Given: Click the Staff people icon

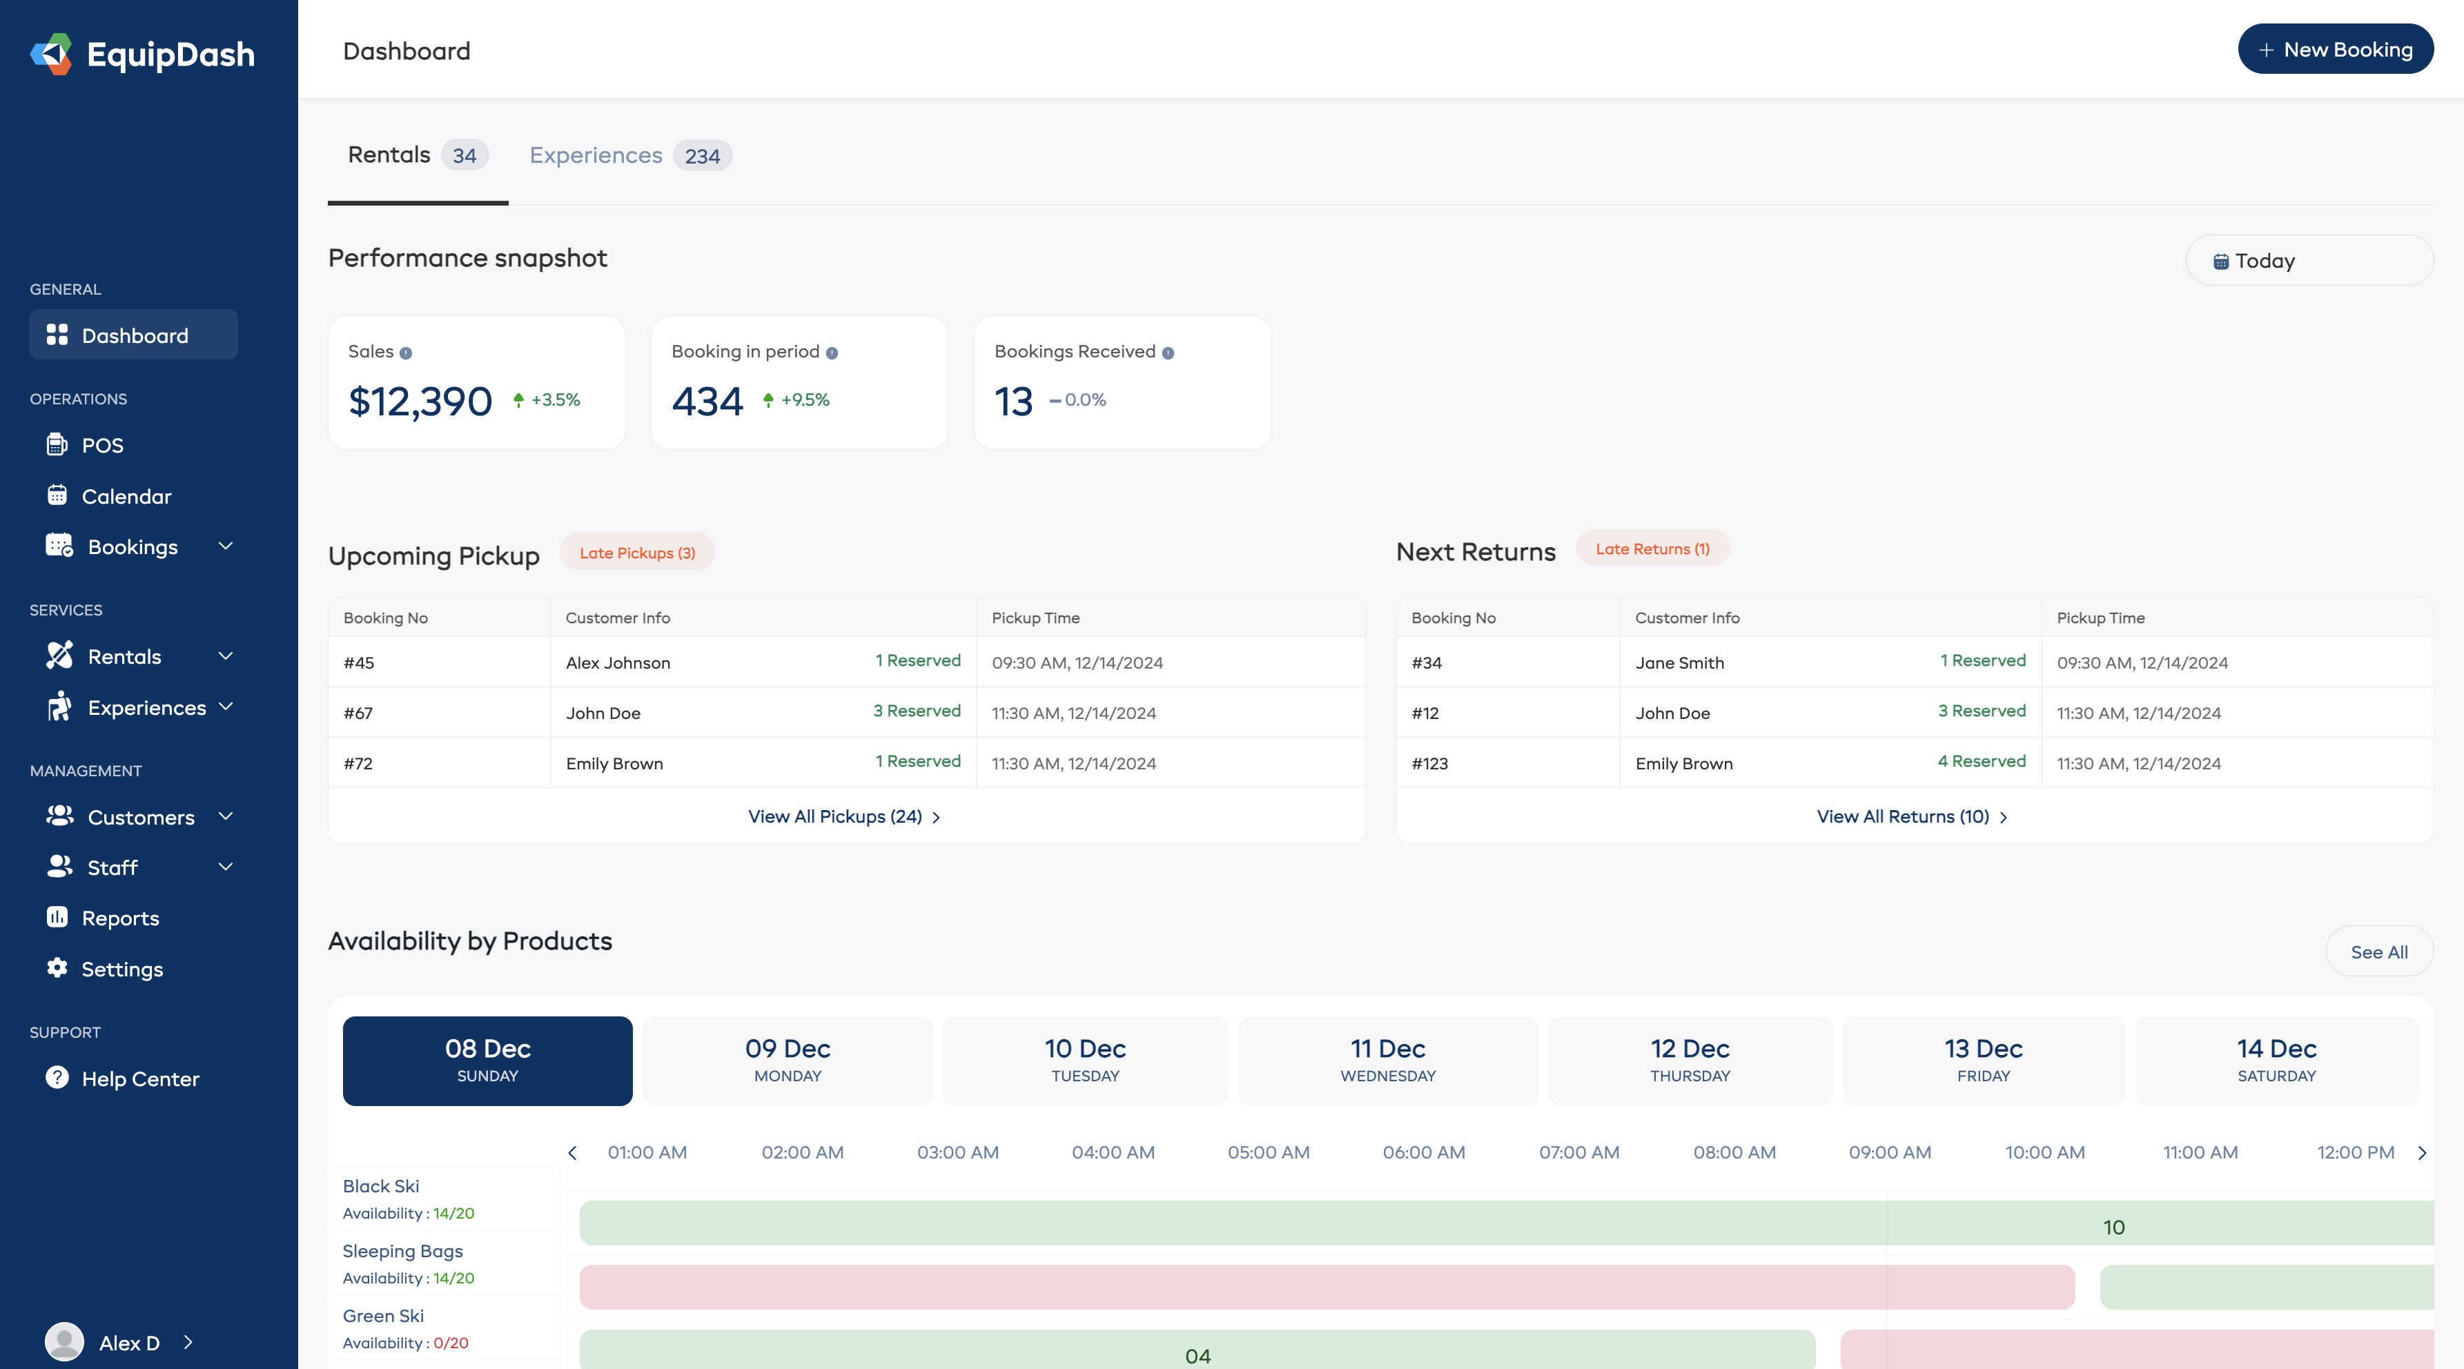Looking at the screenshot, I should tap(59, 866).
